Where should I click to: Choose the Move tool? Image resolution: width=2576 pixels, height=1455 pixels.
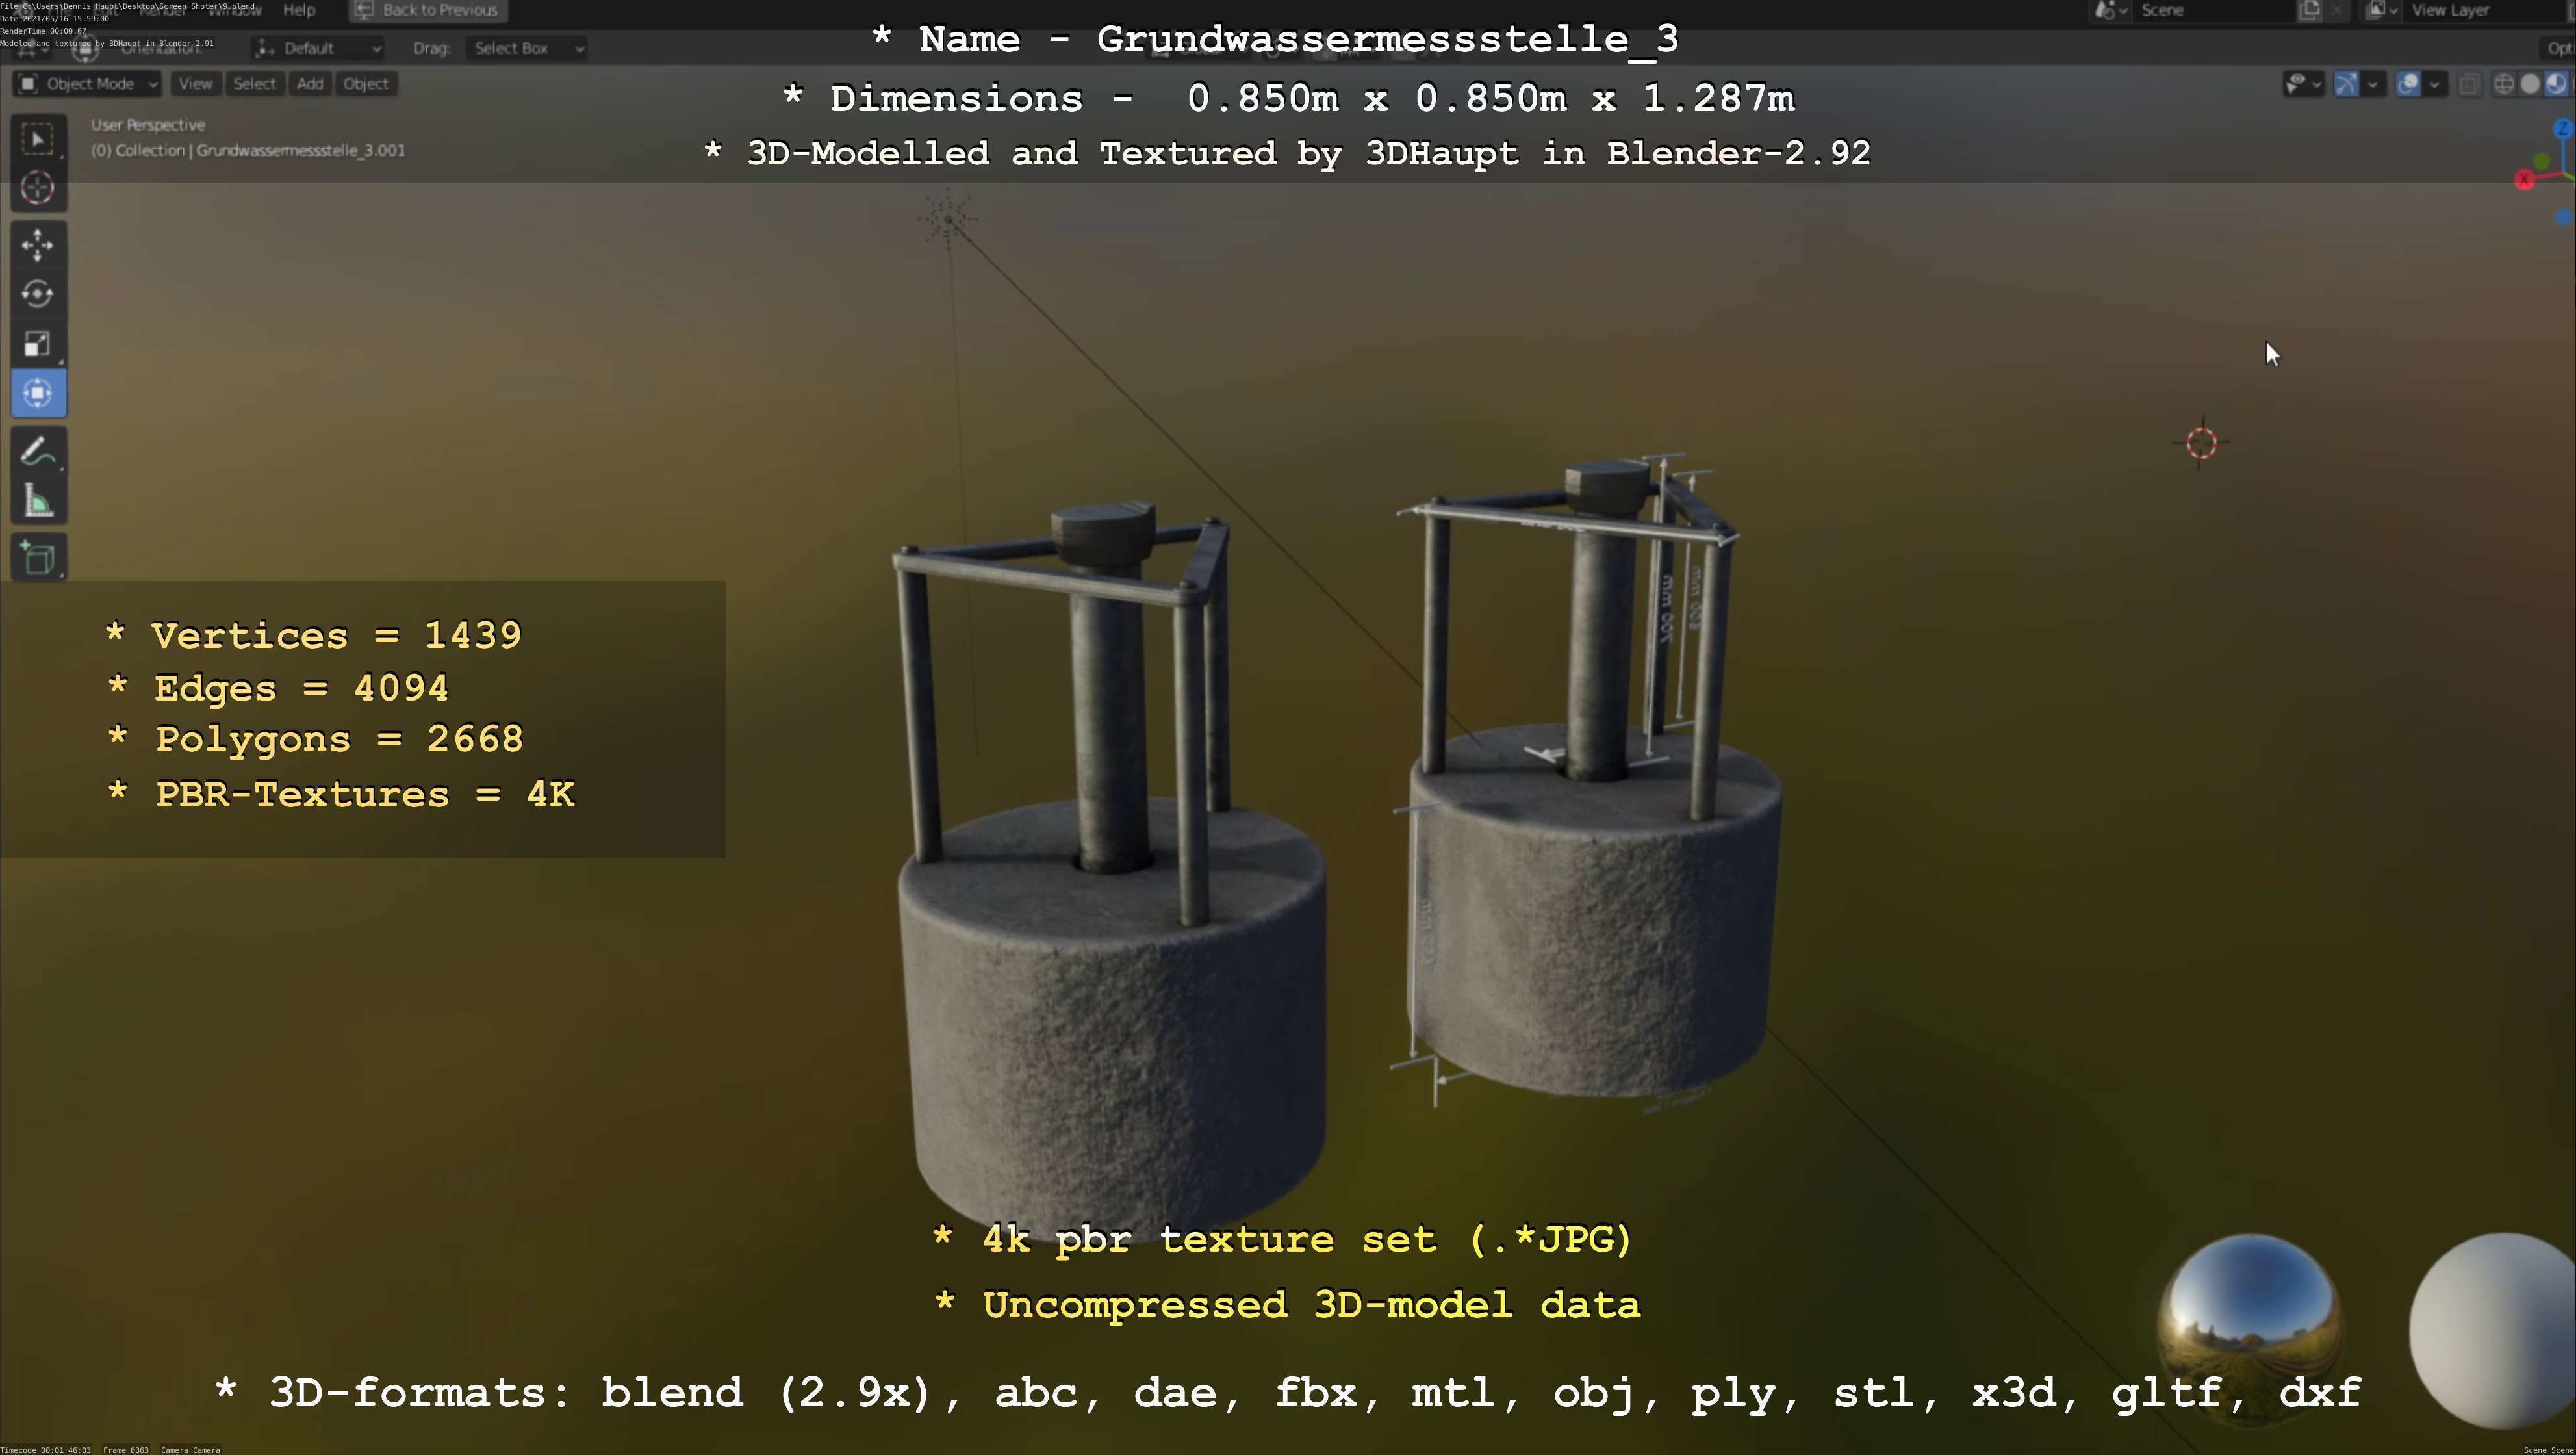38,245
